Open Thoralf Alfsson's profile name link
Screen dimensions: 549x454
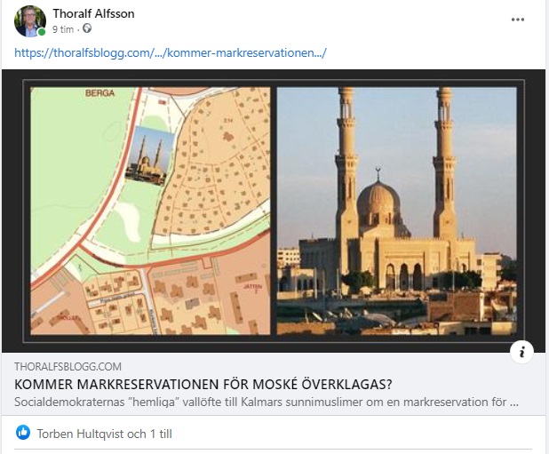tap(93, 13)
